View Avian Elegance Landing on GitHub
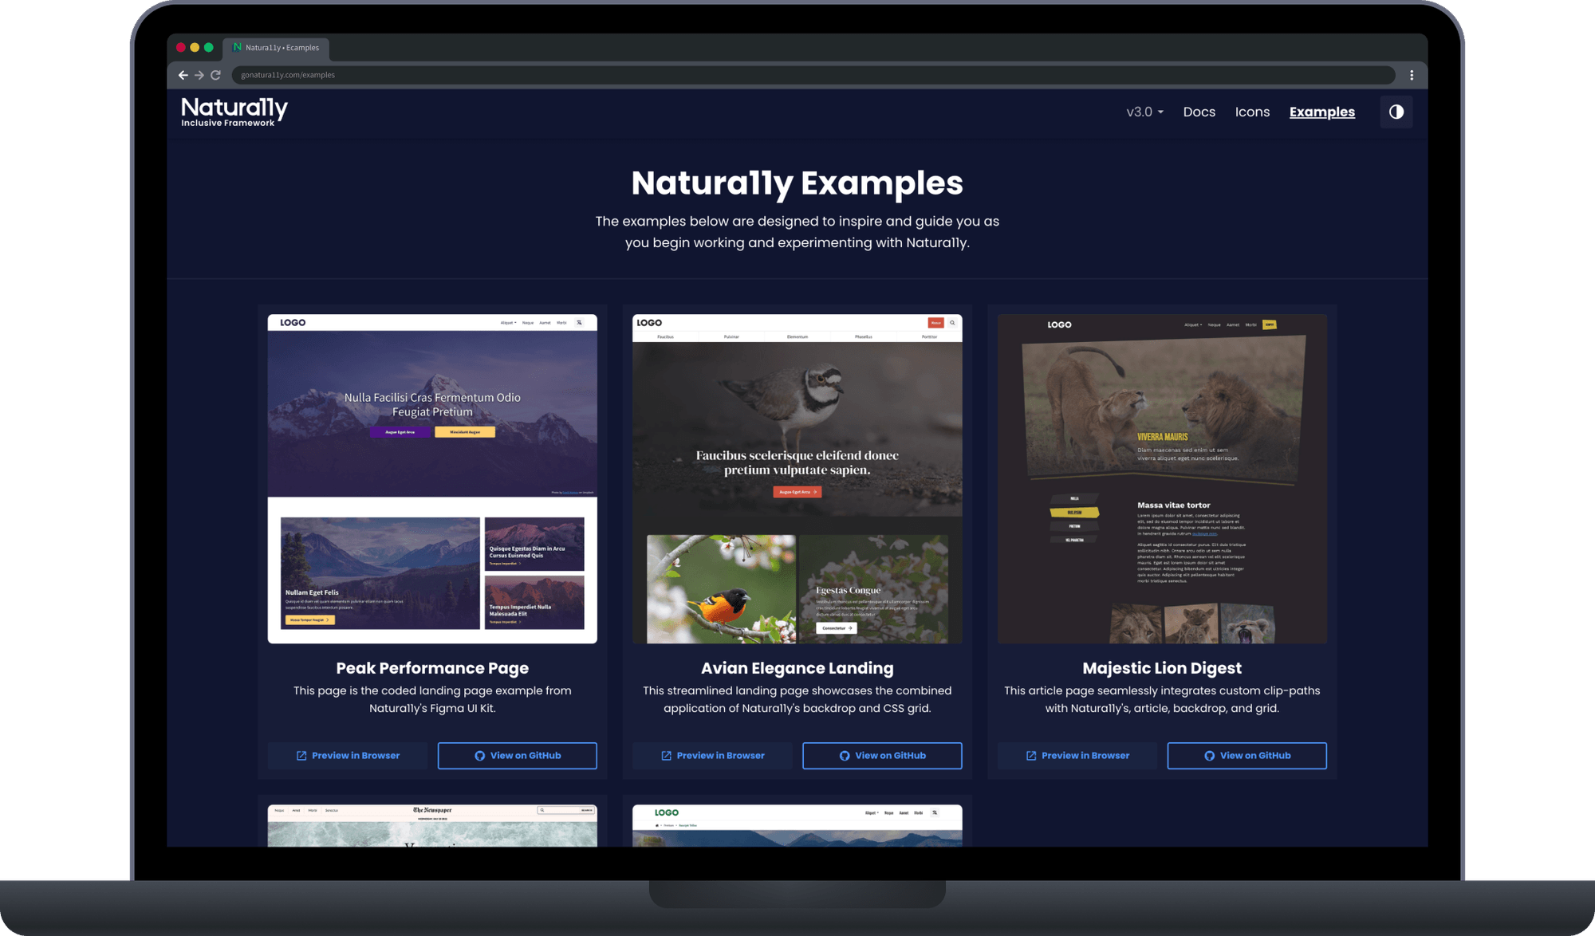This screenshot has height=936, width=1595. pyautogui.click(x=882, y=754)
